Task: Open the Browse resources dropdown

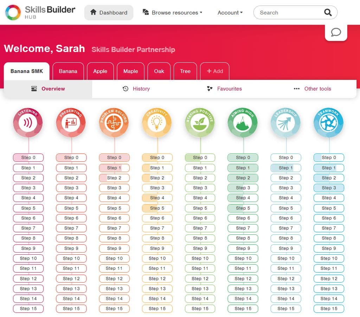Action: point(172,12)
